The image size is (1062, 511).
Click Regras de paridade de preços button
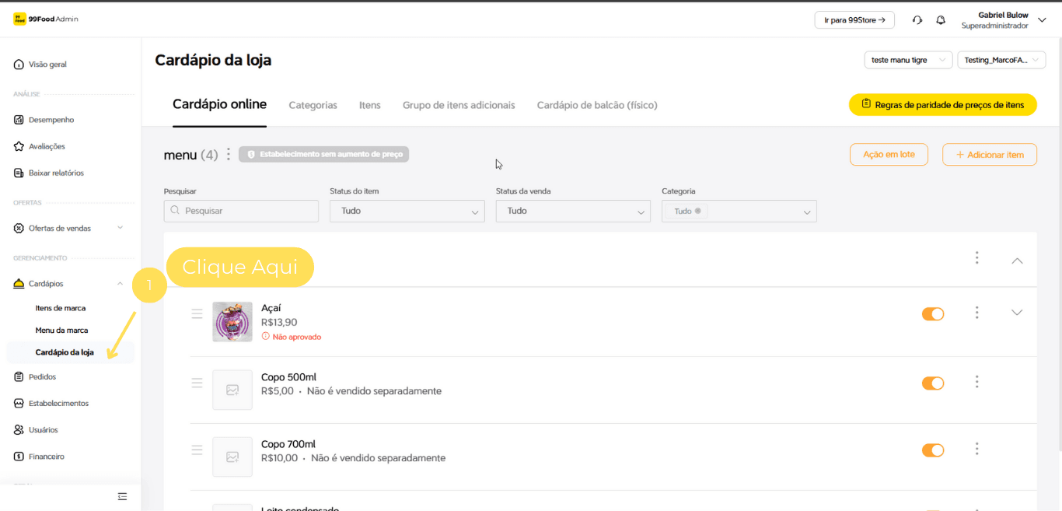942,105
